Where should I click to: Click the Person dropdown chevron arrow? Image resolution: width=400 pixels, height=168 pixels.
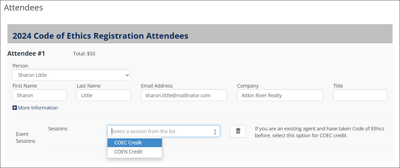pos(127,75)
